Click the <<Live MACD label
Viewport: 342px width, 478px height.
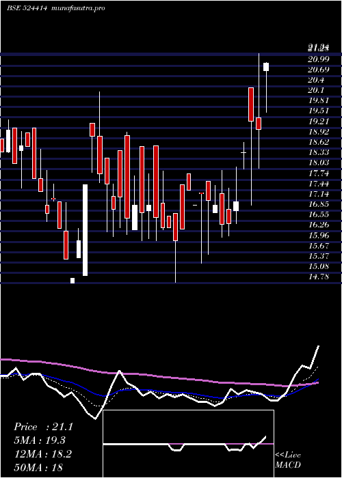288,460
